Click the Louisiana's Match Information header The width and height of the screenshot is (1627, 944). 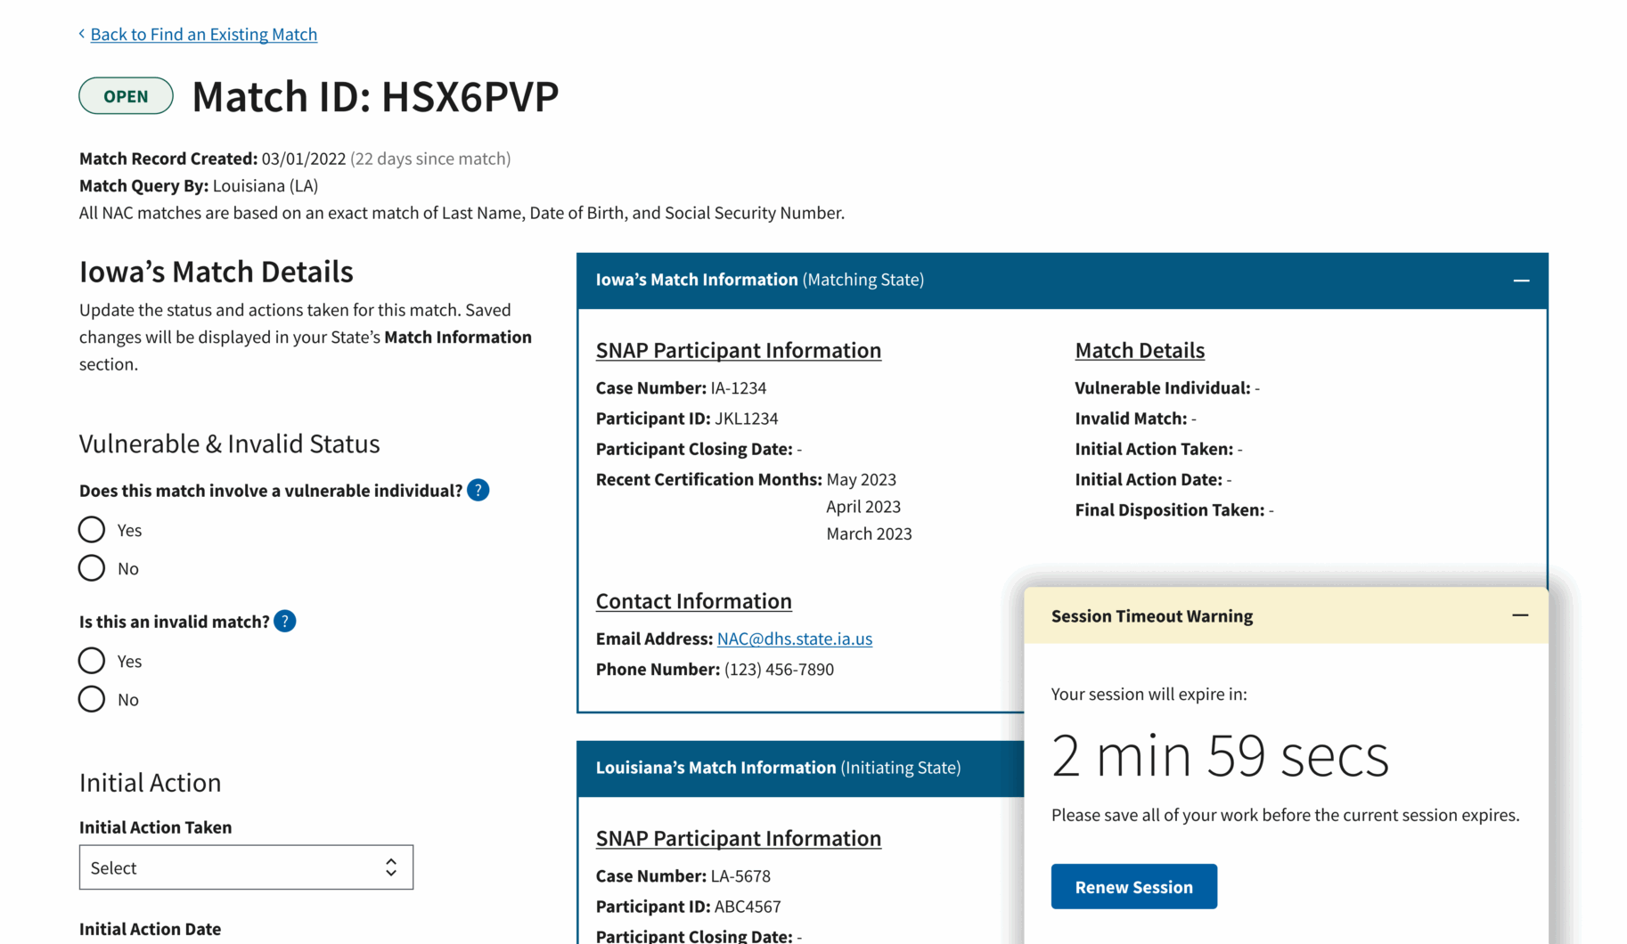[x=777, y=768]
